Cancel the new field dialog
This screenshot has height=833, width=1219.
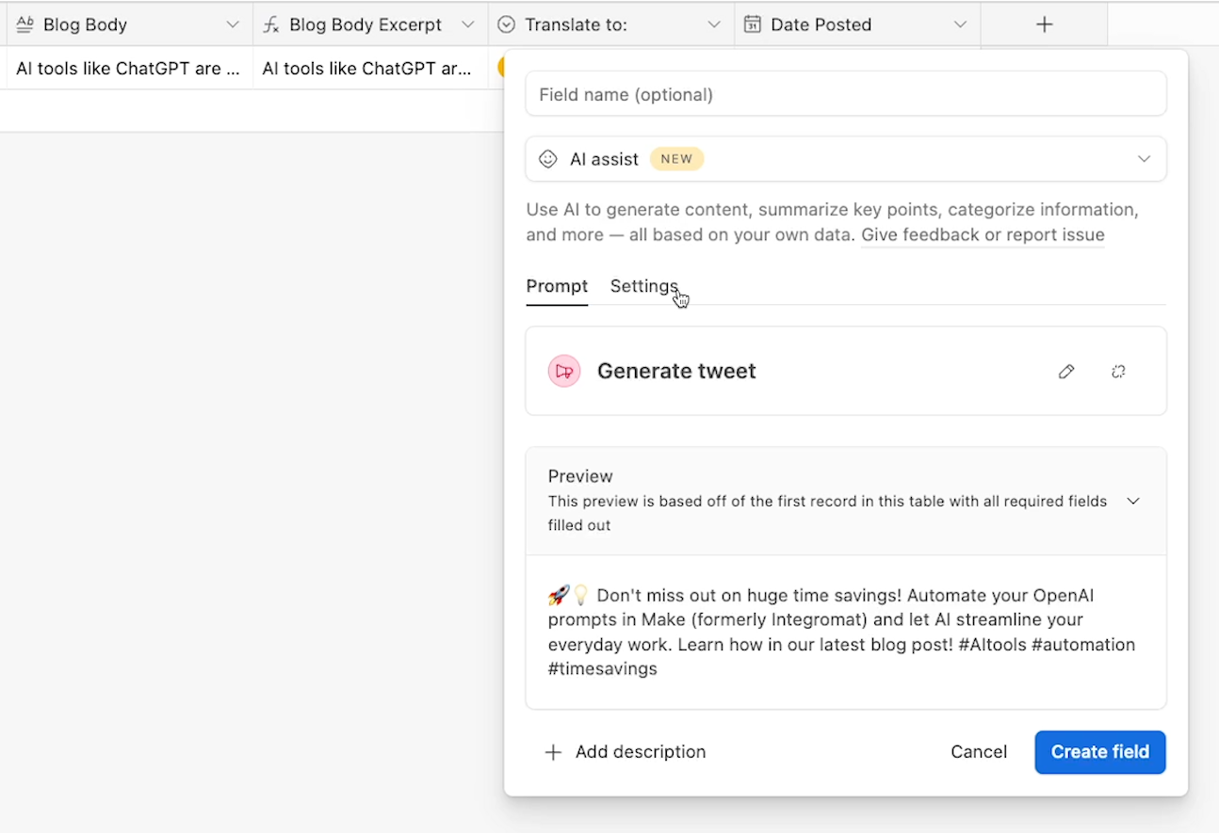pyautogui.click(x=979, y=752)
